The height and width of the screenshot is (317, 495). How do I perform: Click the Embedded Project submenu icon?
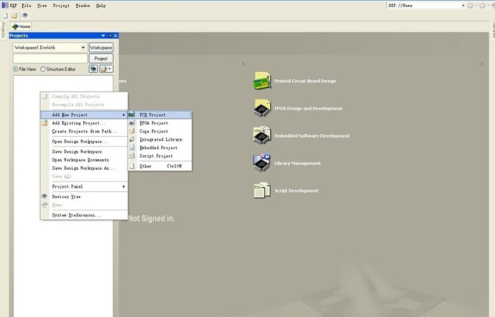(x=132, y=147)
